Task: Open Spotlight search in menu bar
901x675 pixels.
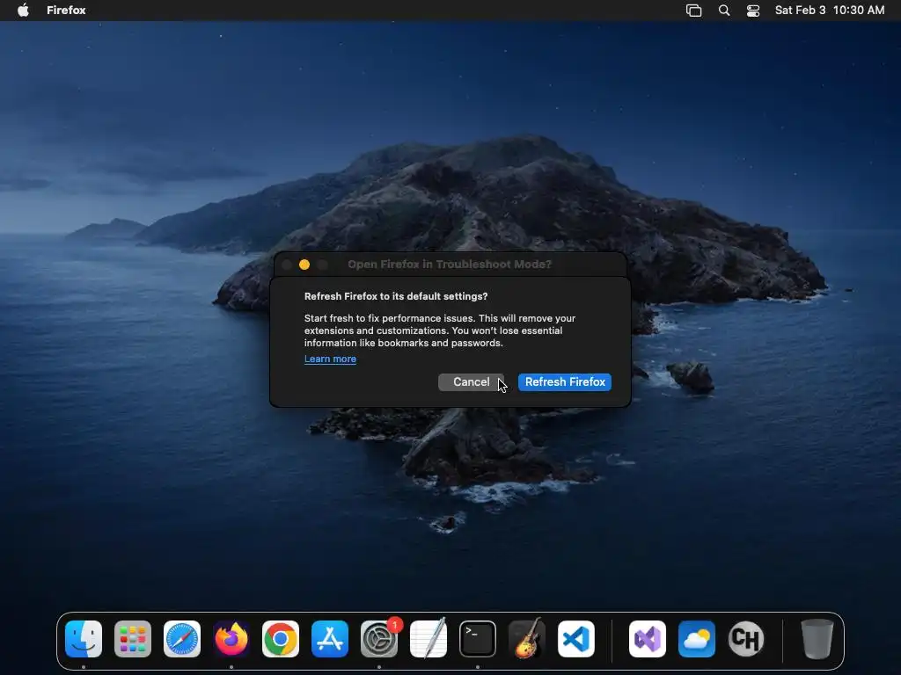Action: (x=724, y=10)
